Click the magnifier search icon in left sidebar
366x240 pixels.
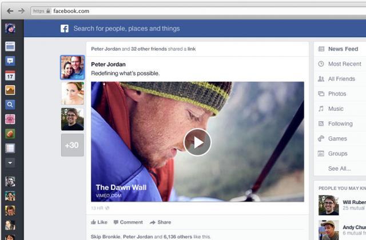click(x=10, y=105)
